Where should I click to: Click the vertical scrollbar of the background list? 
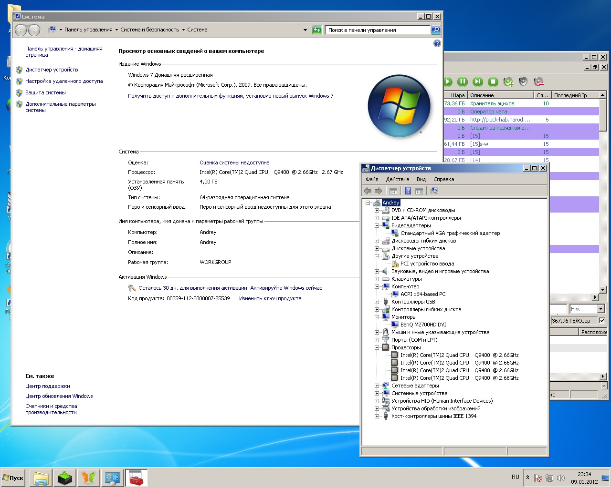tap(603, 192)
